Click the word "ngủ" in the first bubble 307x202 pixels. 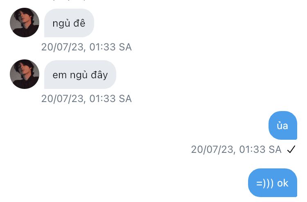click(x=61, y=23)
